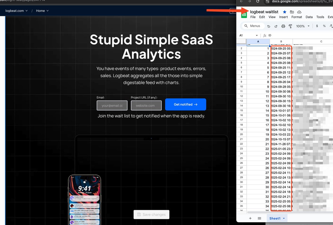333x225 pixels.
Task: Select row 2 header
Action: [x=241, y=48]
